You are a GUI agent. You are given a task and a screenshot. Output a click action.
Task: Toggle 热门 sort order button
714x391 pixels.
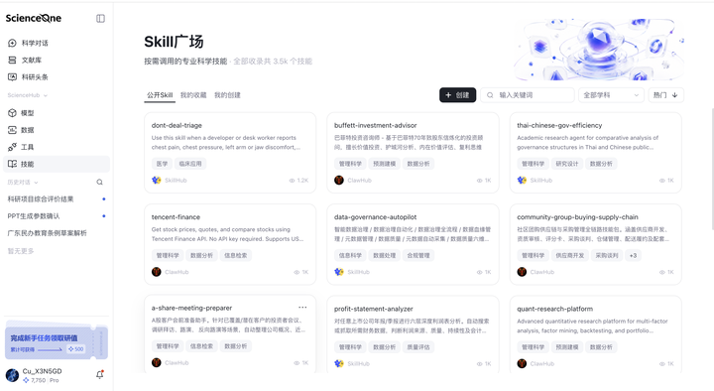pos(665,95)
